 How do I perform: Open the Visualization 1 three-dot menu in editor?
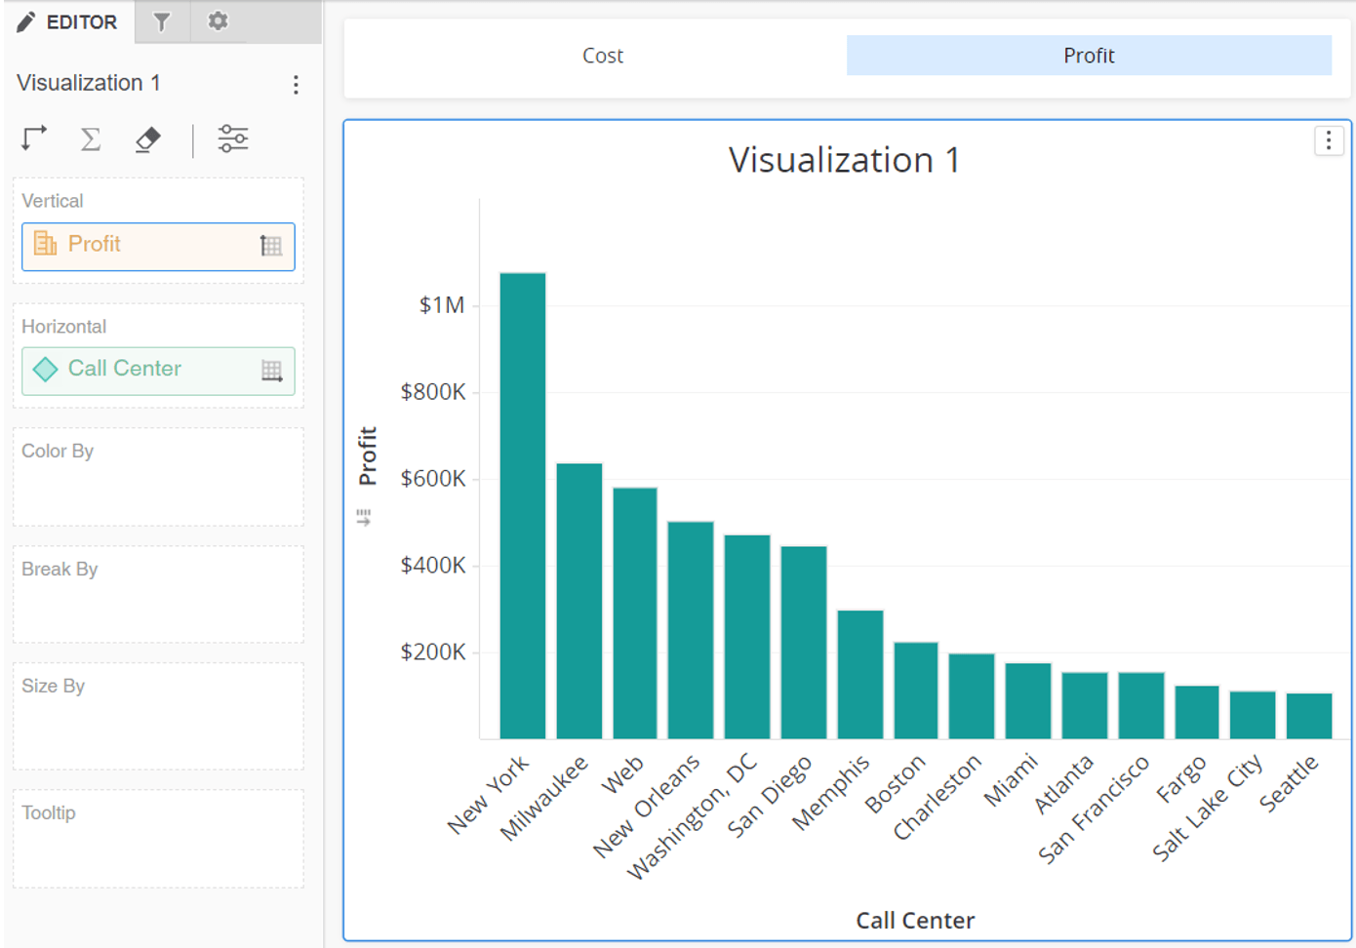point(296,85)
